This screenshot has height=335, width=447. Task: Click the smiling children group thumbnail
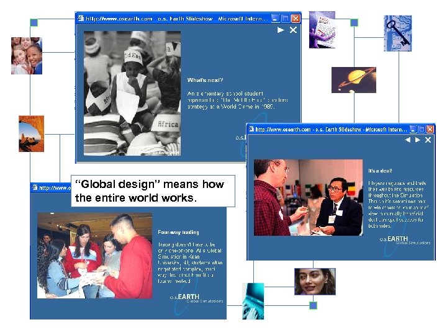pyautogui.click(x=27, y=56)
